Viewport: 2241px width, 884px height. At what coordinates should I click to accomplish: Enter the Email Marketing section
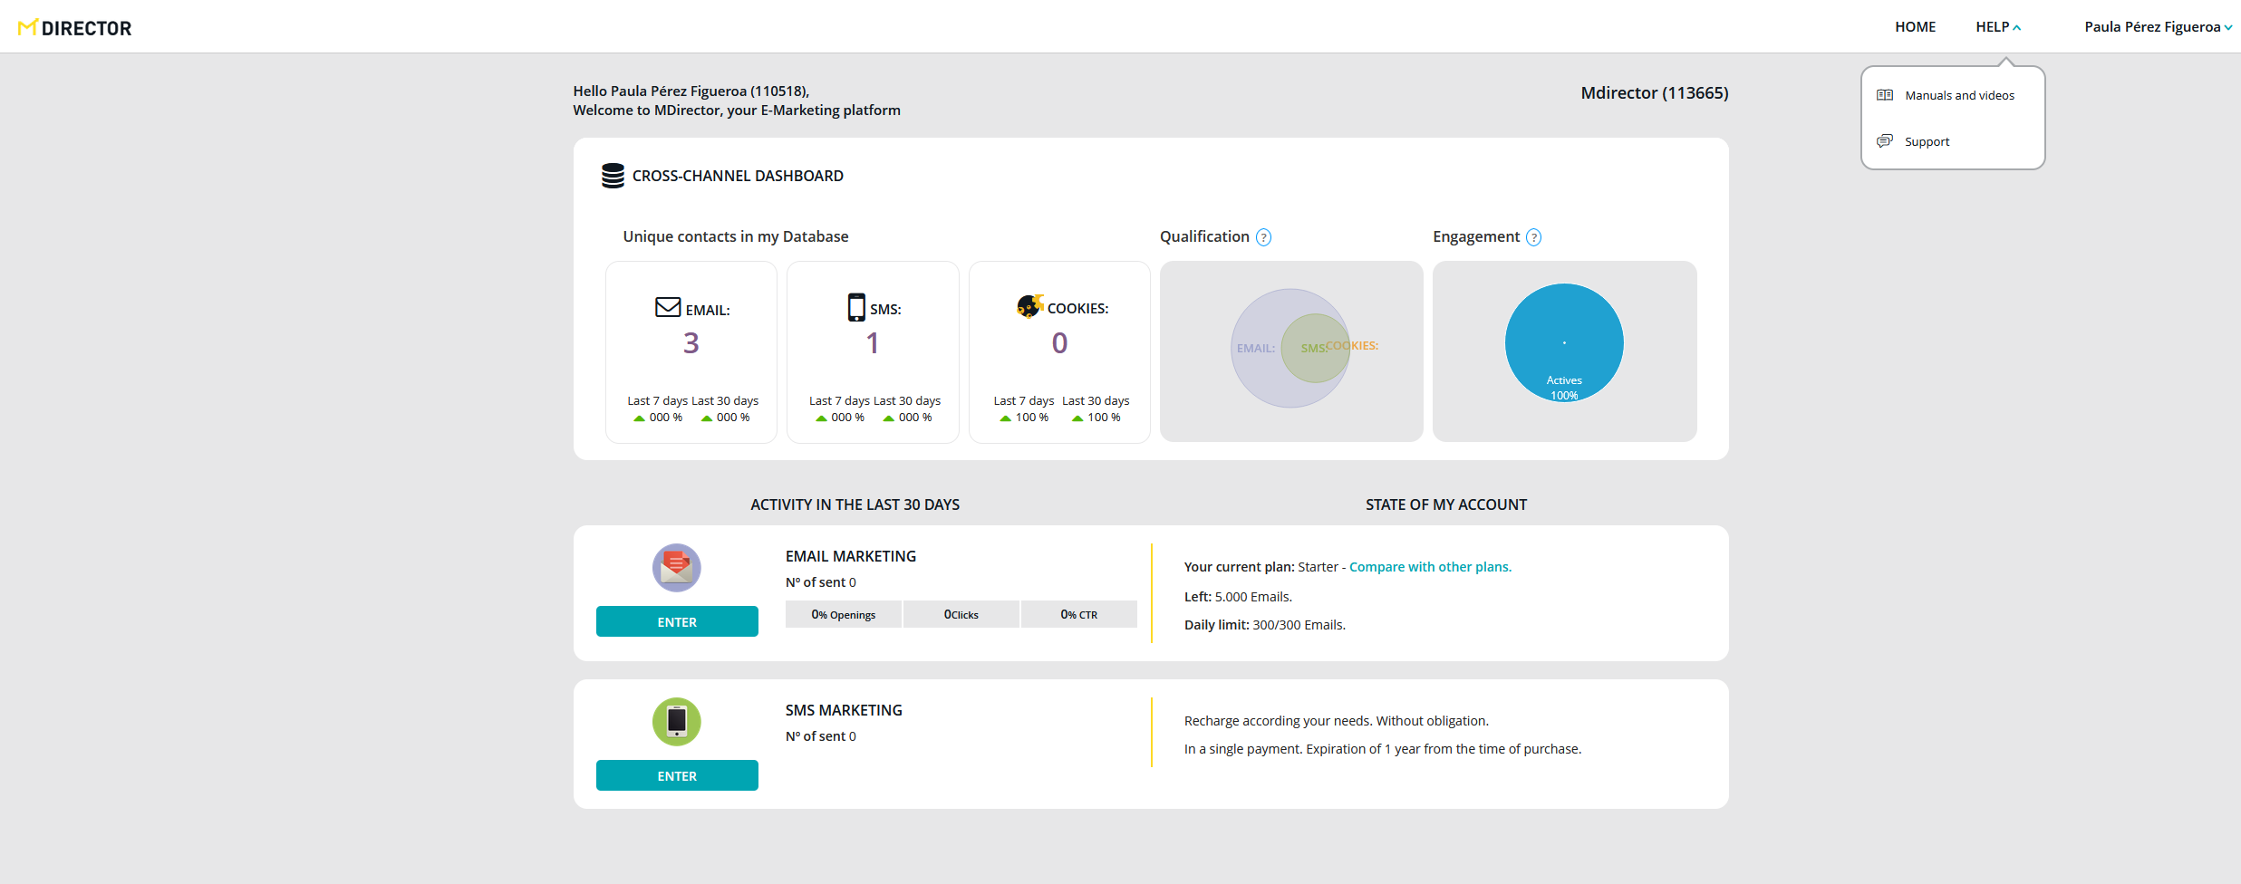coord(677,622)
